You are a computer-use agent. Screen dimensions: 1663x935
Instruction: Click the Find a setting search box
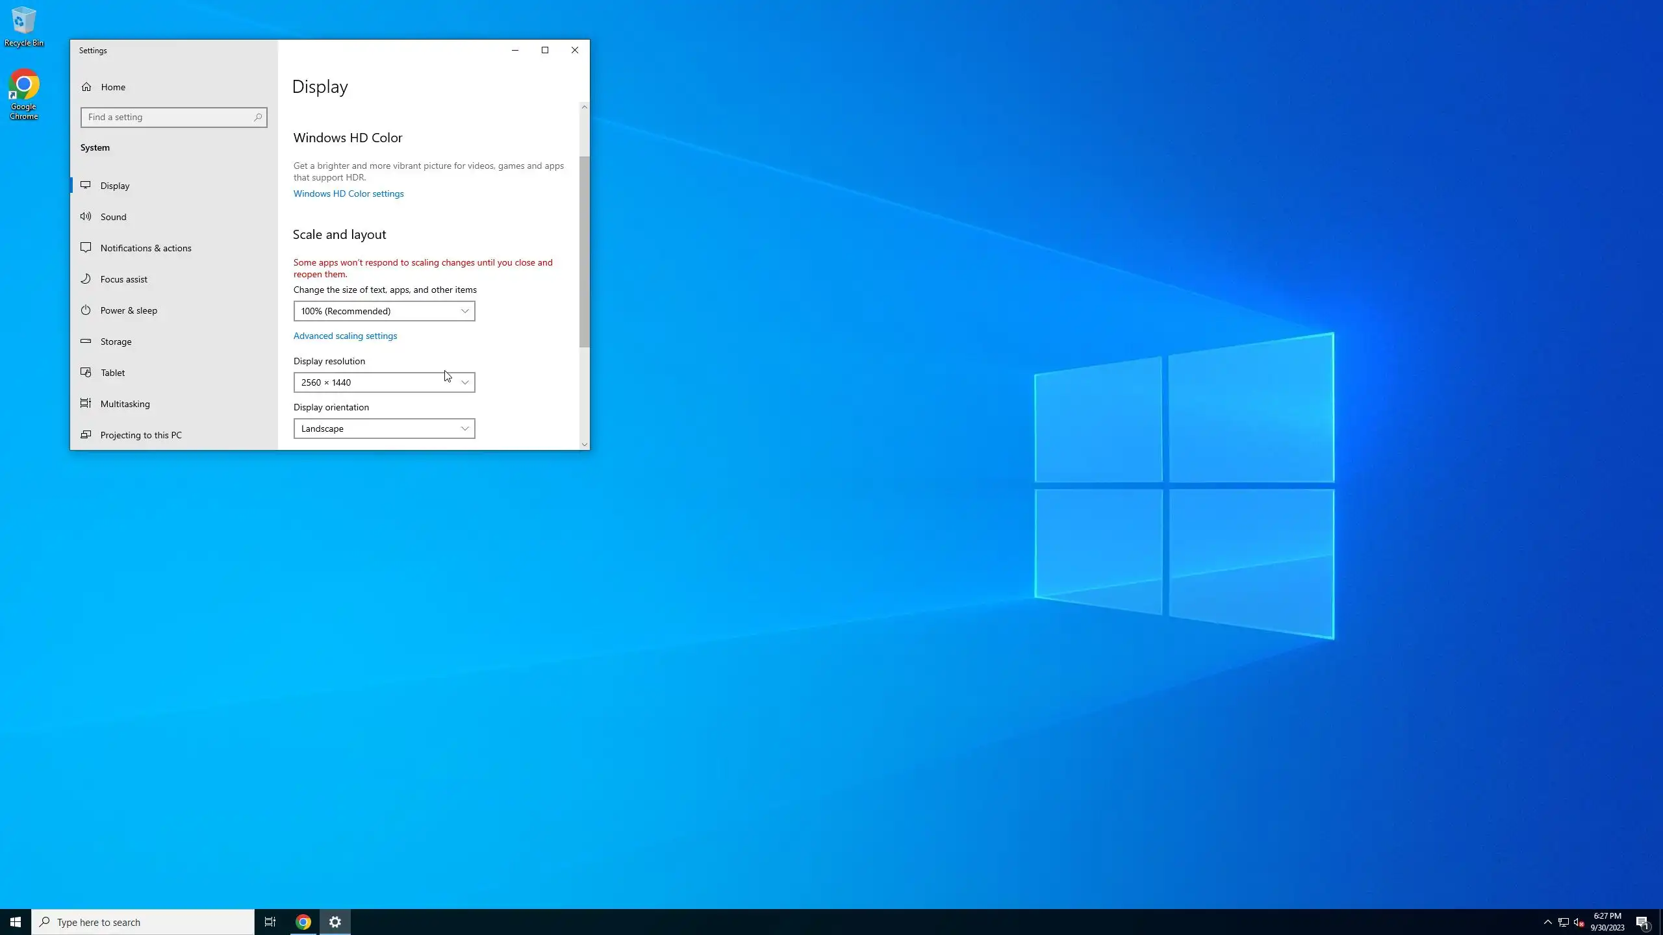(x=169, y=118)
